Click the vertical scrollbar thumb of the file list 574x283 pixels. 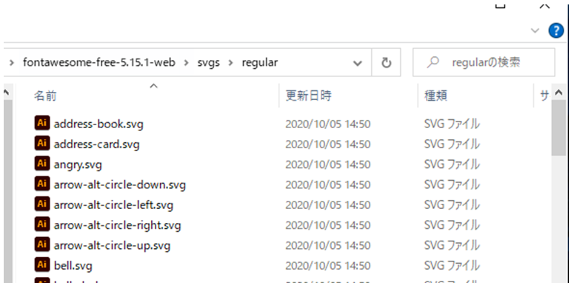[558, 127]
